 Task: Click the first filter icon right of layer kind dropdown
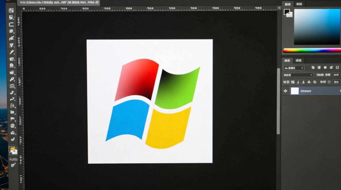point(313,68)
